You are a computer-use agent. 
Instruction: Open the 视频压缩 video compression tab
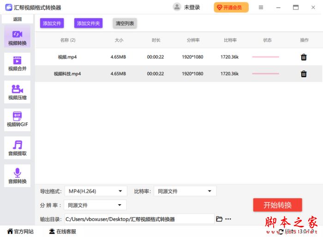[x=18, y=92]
